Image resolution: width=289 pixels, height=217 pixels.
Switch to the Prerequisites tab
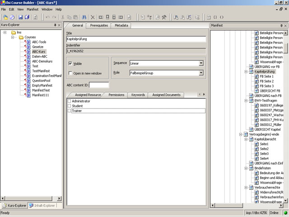tap(99, 25)
